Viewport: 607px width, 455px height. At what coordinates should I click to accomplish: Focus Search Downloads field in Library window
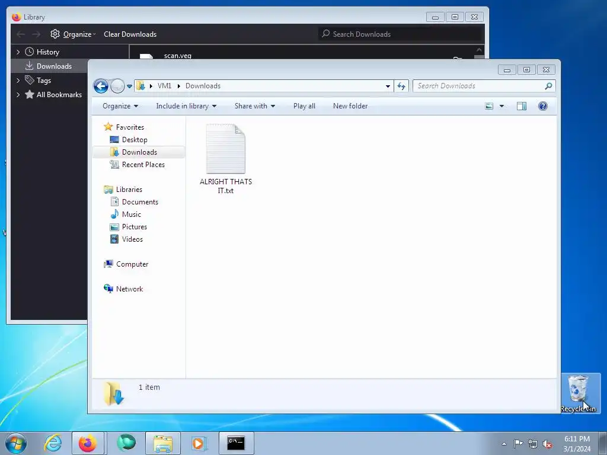tap(401, 34)
